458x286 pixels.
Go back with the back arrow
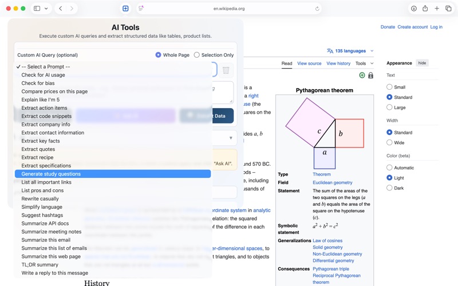[61, 9]
